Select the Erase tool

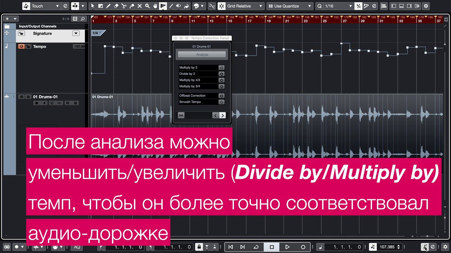[x=116, y=6]
